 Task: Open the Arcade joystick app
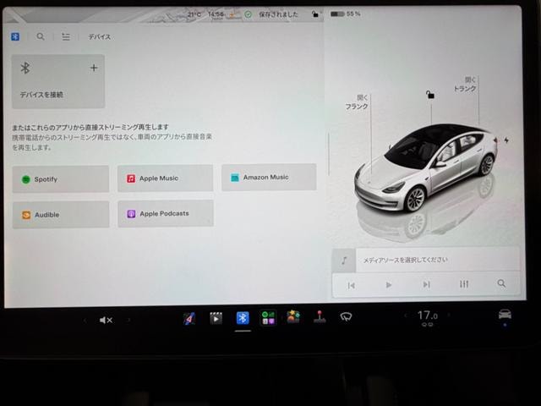pos(320,316)
